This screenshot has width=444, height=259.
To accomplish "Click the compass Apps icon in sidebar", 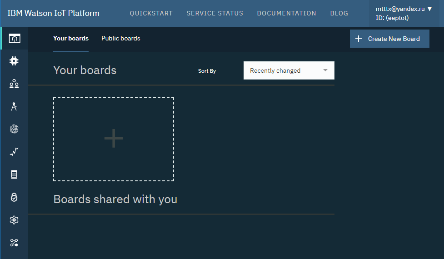I will point(14,106).
